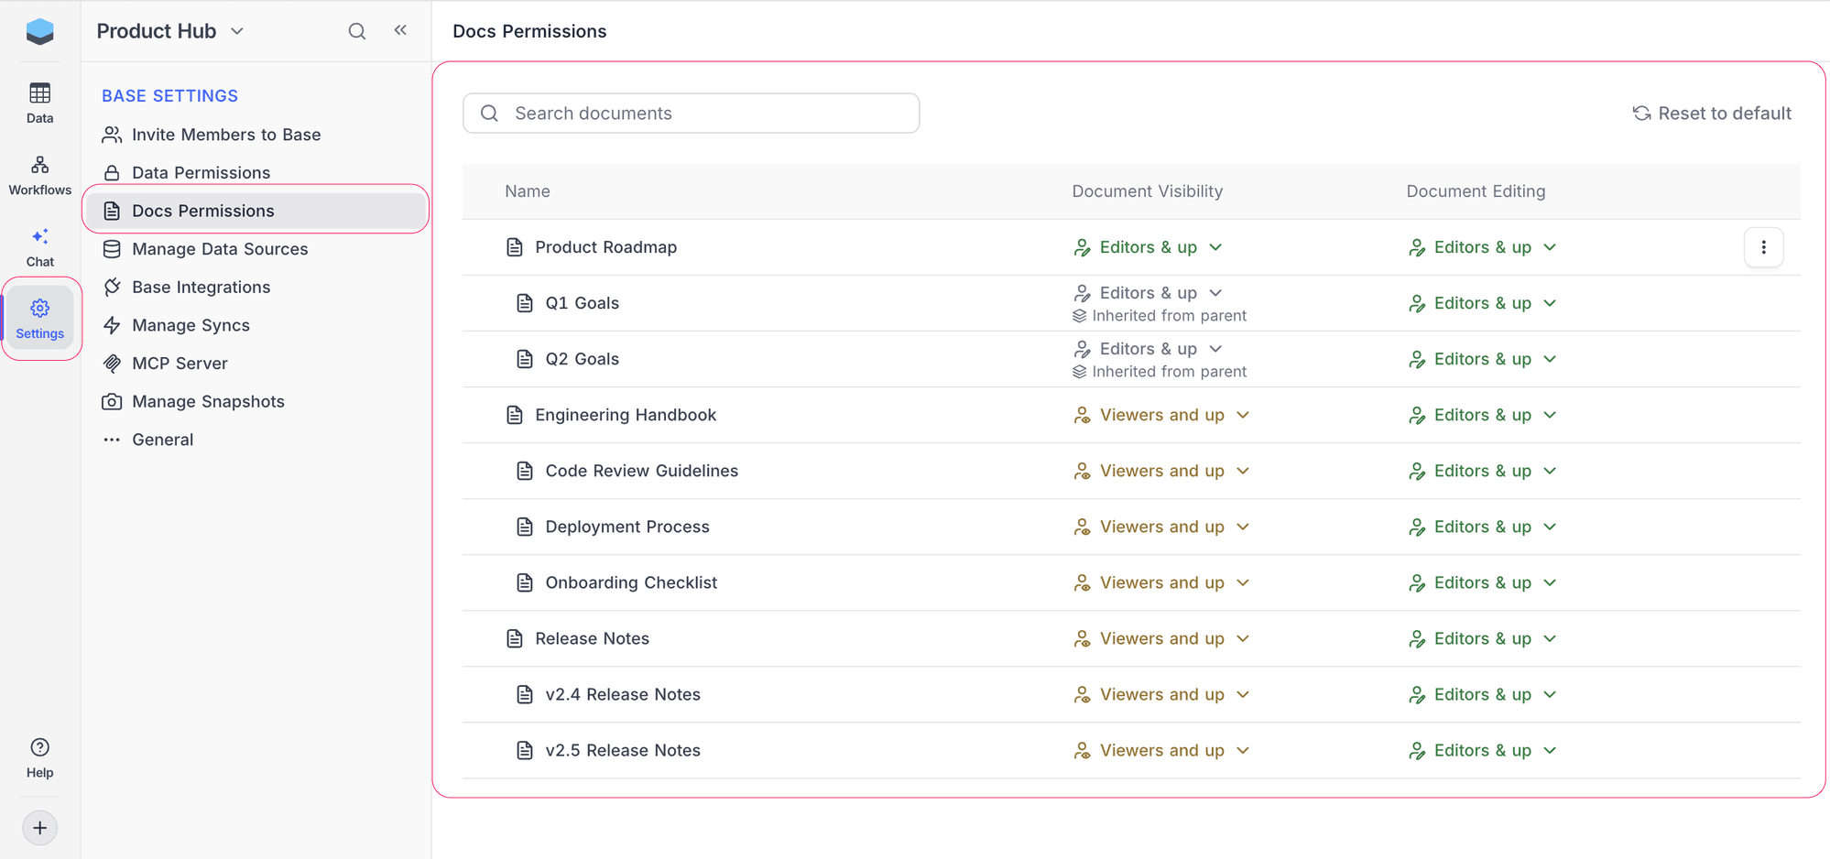Collapse the settings sidebar with the double-chevron
Viewport: 1830px width, 859px height.
tap(400, 29)
